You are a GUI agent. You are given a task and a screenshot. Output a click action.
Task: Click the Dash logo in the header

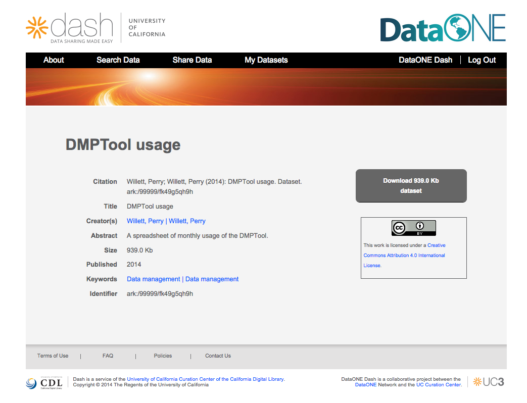tap(70, 28)
